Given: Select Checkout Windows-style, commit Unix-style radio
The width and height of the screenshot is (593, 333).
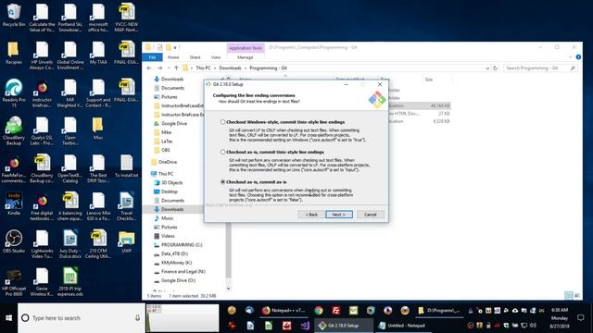Looking at the screenshot, I should 222,122.
